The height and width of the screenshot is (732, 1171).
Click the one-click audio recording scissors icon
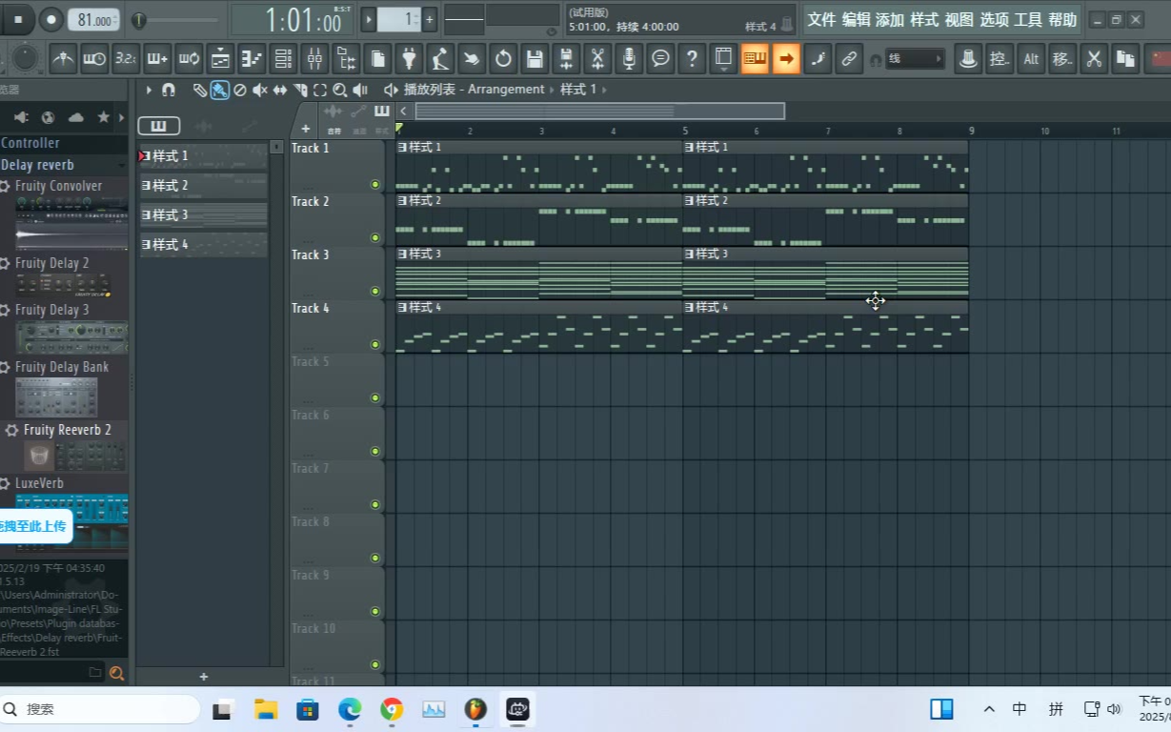click(x=597, y=59)
